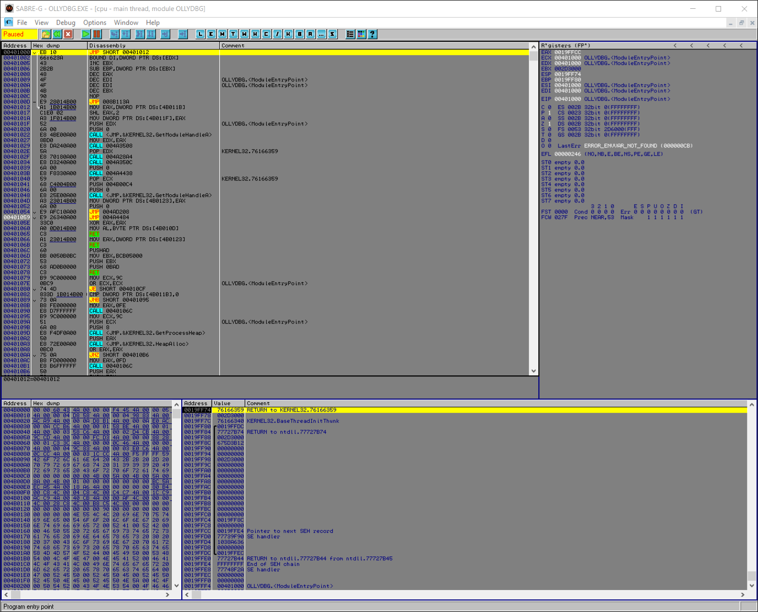Select the LastErr ERROR_ENVVAR_NOT_FOUND entry
This screenshot has width=758, height=612.
625,146
